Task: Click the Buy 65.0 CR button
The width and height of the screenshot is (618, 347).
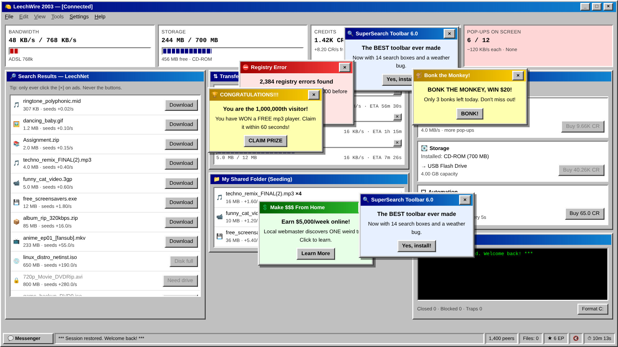Action: point(584,213)
